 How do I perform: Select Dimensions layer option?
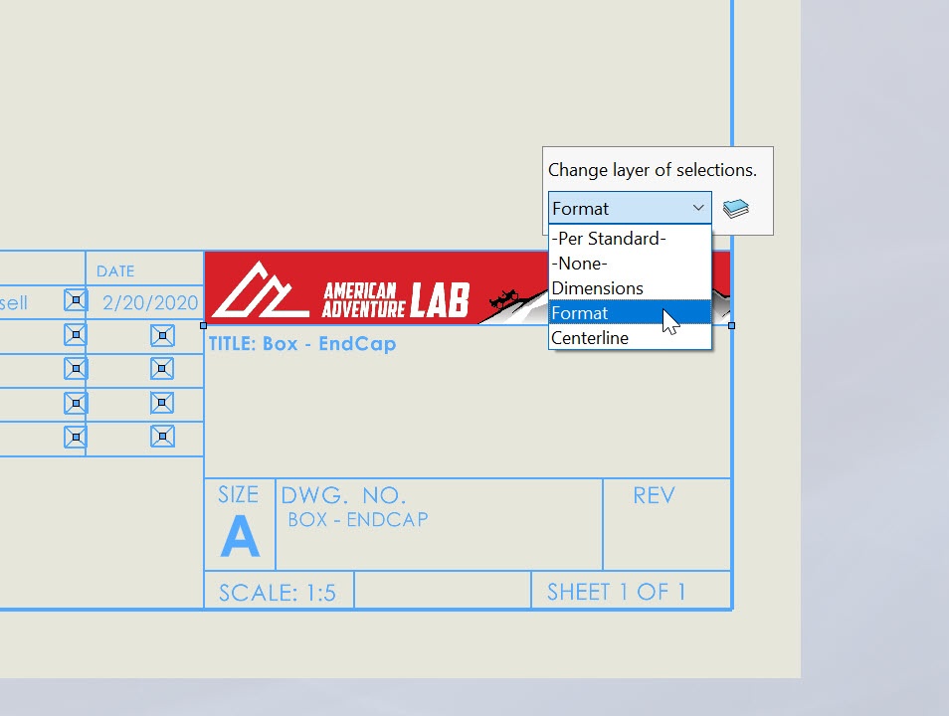click(630, 288)
